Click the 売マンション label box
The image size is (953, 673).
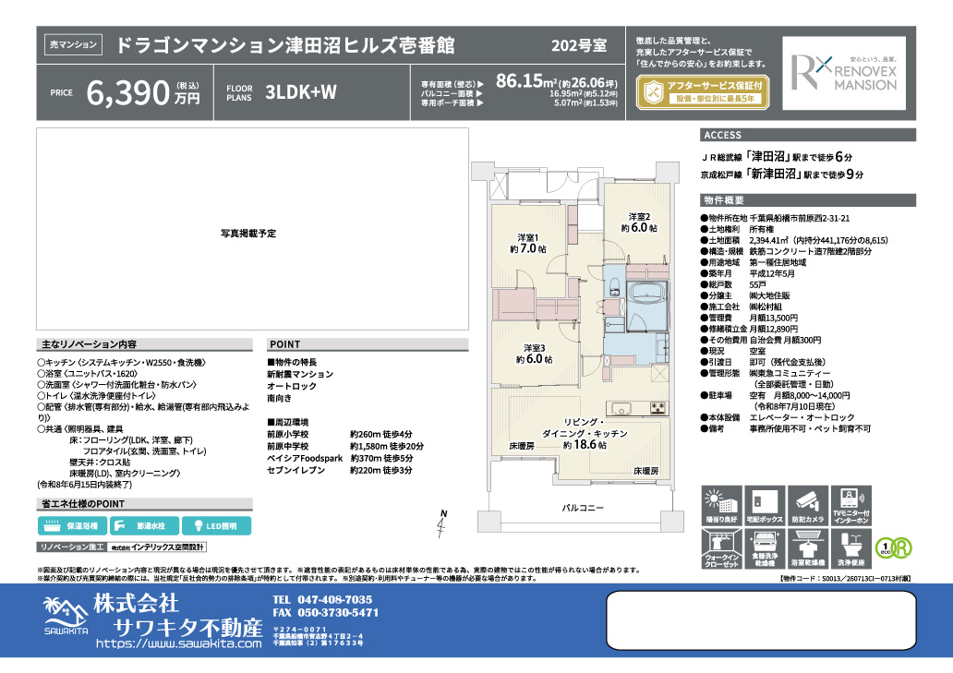click(x=73, y=44)
